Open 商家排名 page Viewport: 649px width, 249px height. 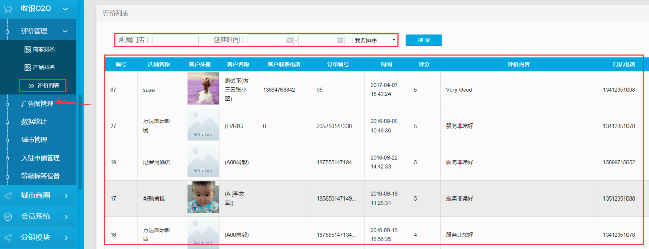coord(44,49)
